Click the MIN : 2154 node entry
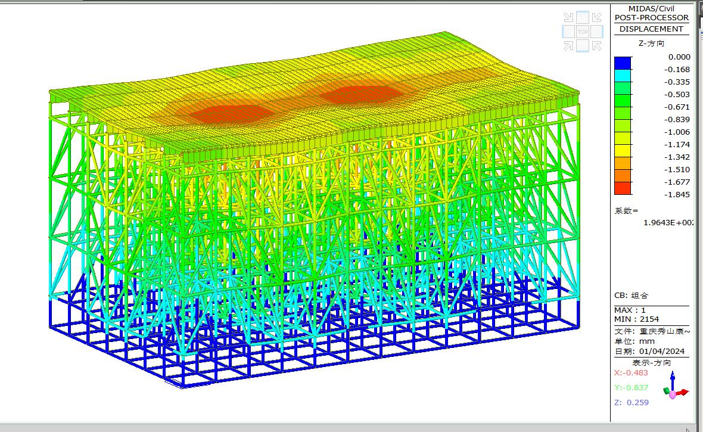Viewport: 703px width, 432px height. click(637, 319)
